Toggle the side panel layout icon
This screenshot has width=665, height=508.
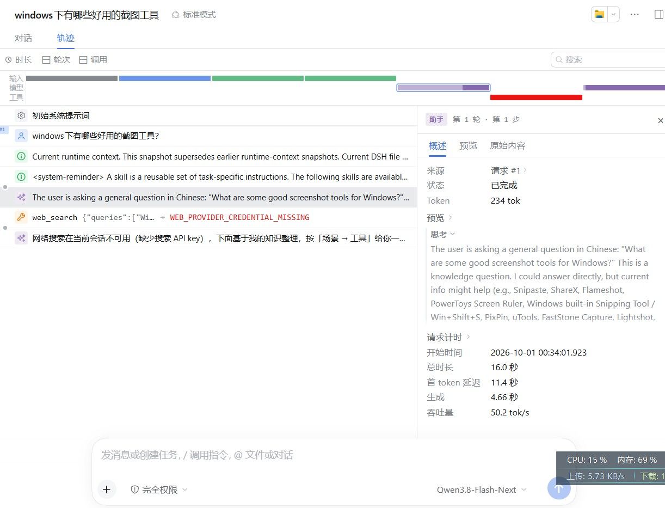tap(659, 15)
